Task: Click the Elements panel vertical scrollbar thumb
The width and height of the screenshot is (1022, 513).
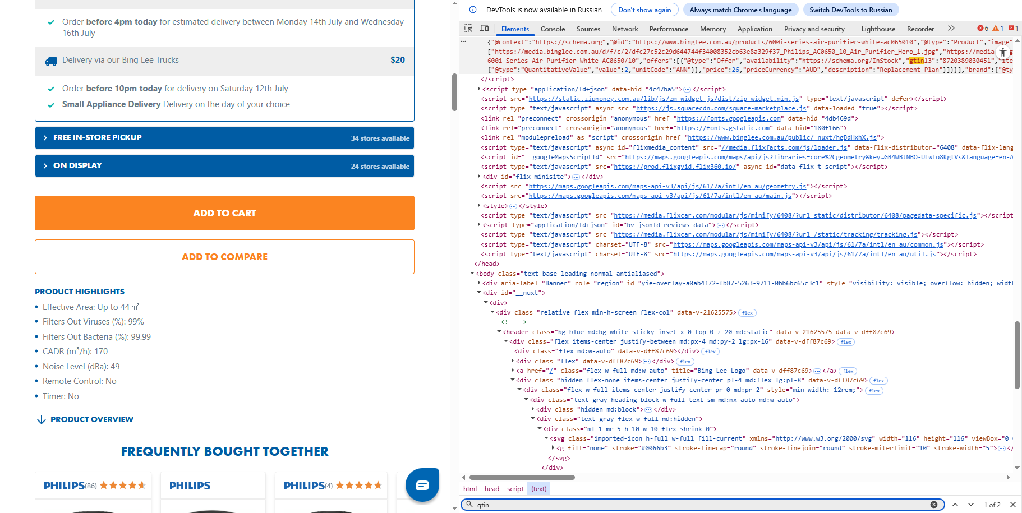Action: click(x=1017, y=355)
